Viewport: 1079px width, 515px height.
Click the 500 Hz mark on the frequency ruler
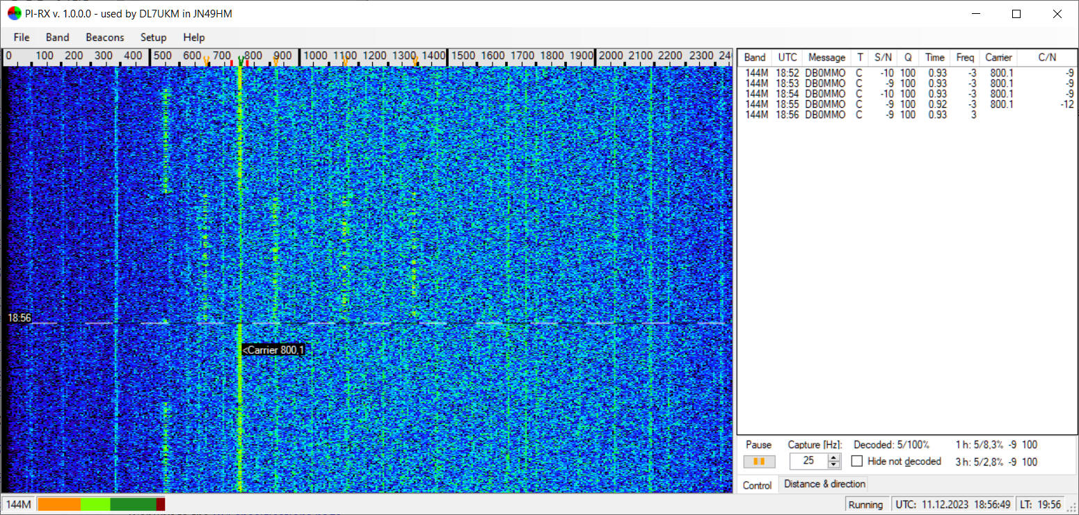163,56
